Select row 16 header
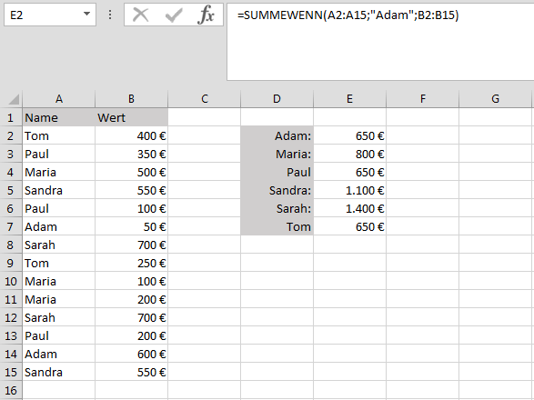The height and width of the screenshot is (400, 534). (x=11, y=390)
